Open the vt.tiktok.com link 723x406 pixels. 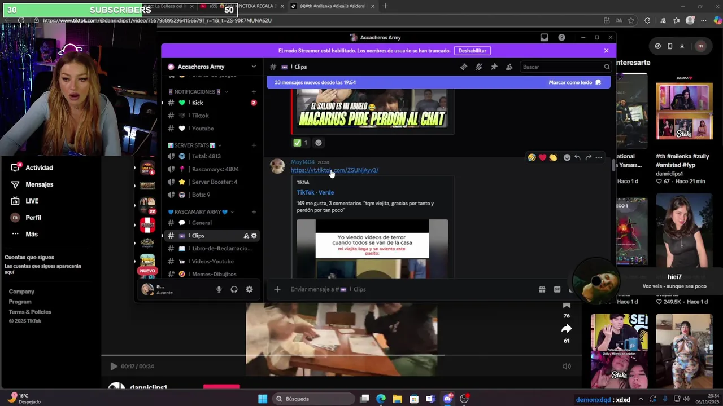coord(334,170)
